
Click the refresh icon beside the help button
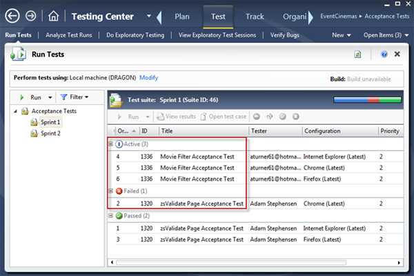click(358, 55)
